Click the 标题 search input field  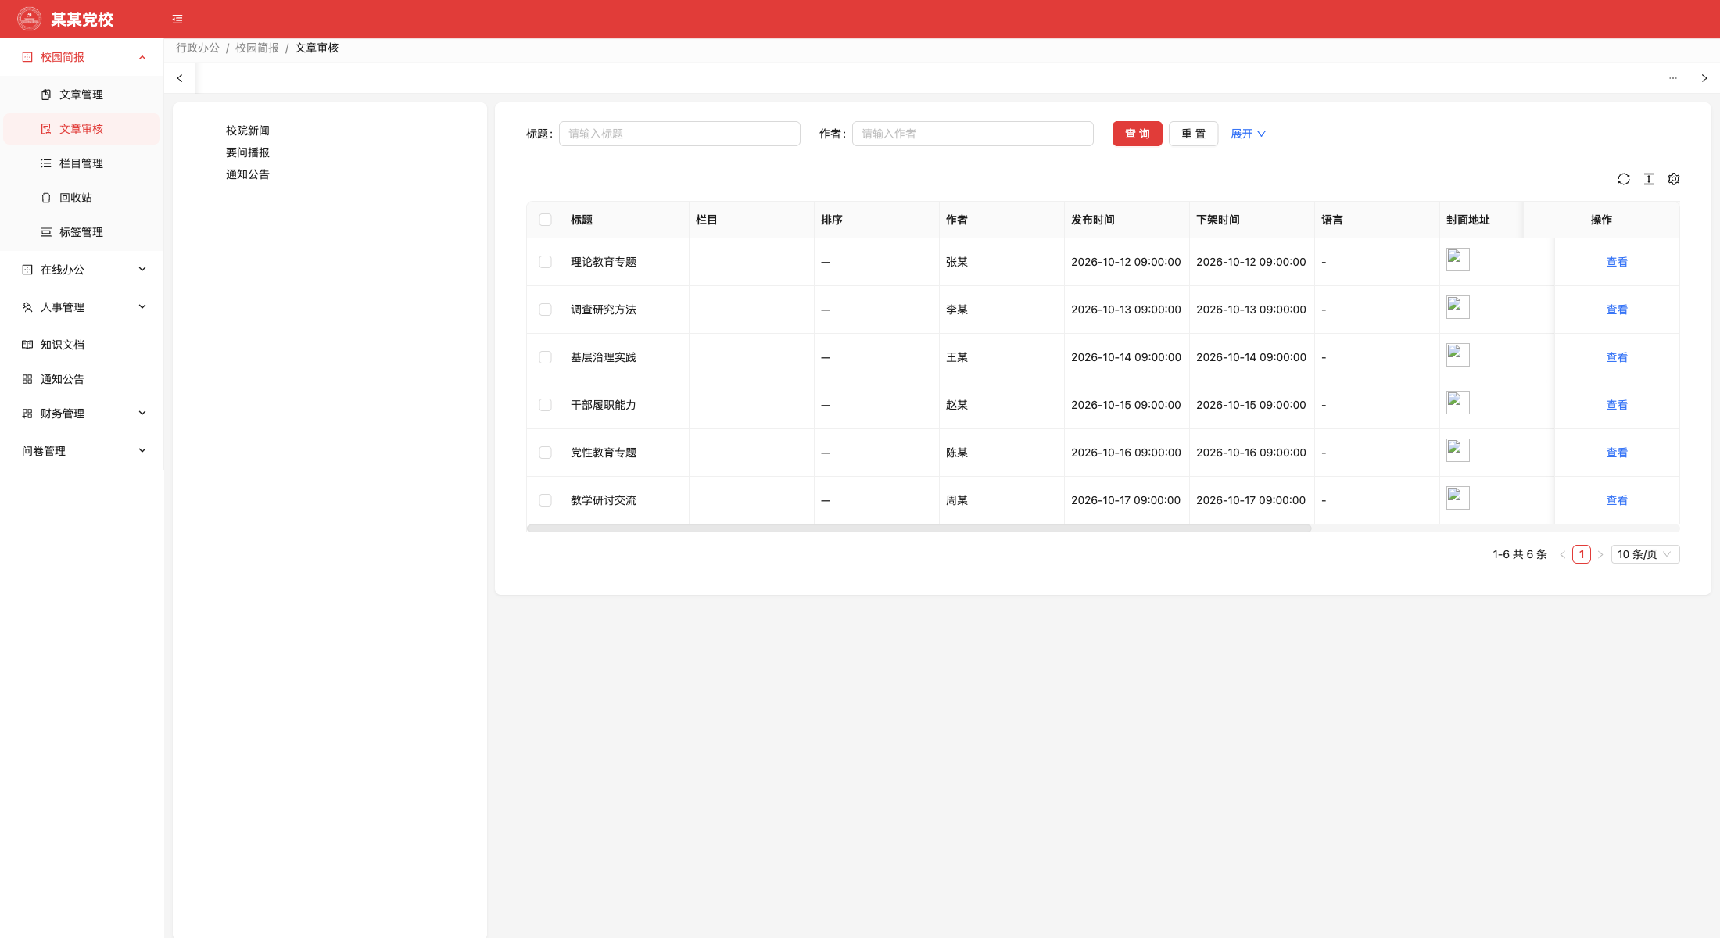tap(679, 134)
